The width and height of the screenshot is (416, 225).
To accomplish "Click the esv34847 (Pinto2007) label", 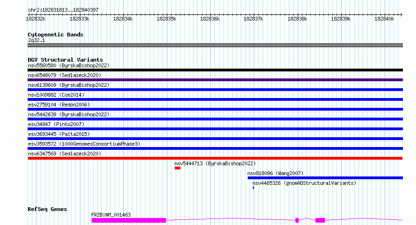I will tap(56, 124).
